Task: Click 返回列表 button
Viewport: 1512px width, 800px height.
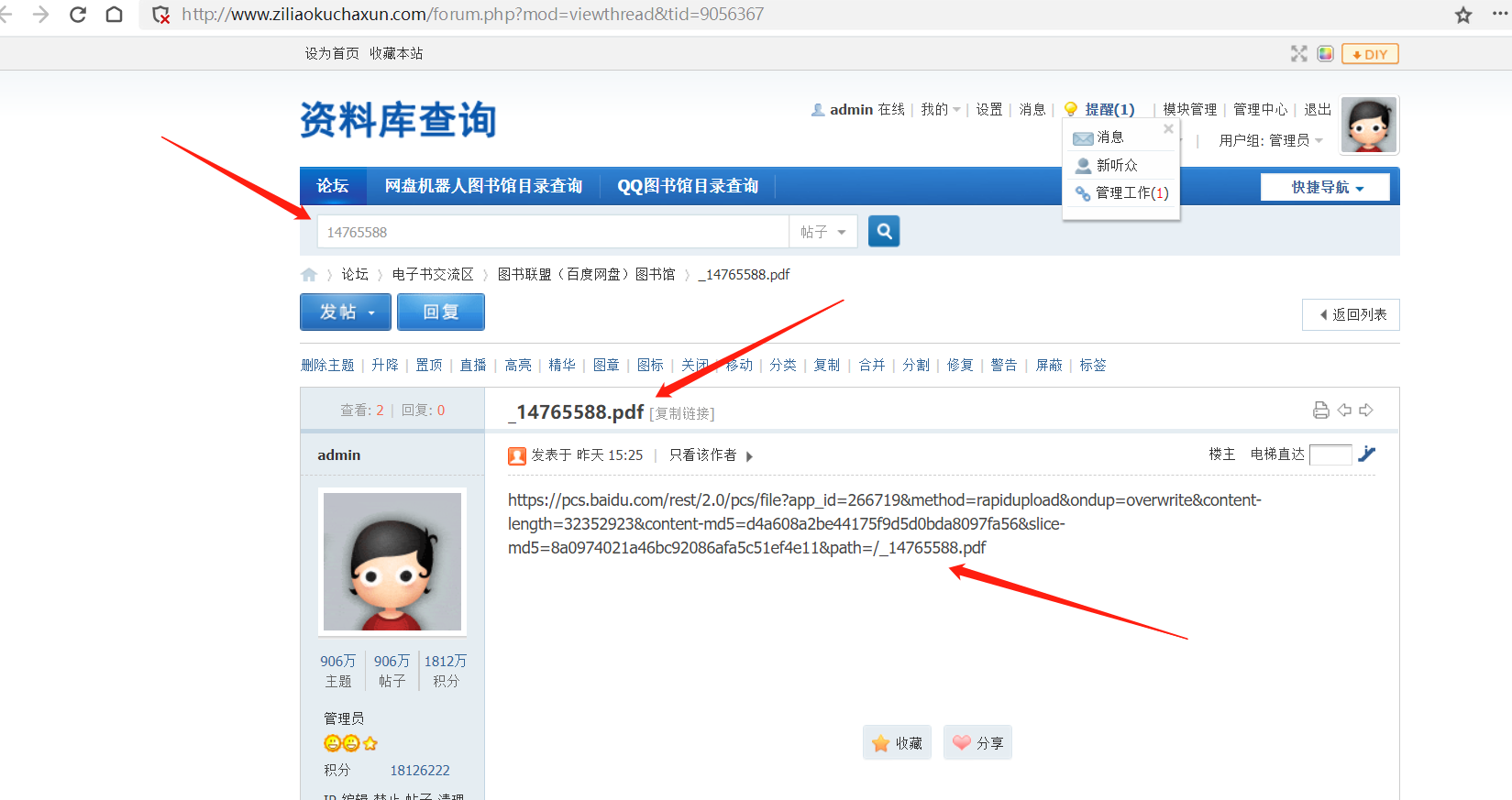Action: [x=1351, y=314]
